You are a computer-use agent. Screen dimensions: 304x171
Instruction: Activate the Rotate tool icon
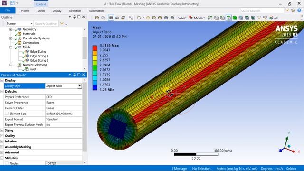139,18
